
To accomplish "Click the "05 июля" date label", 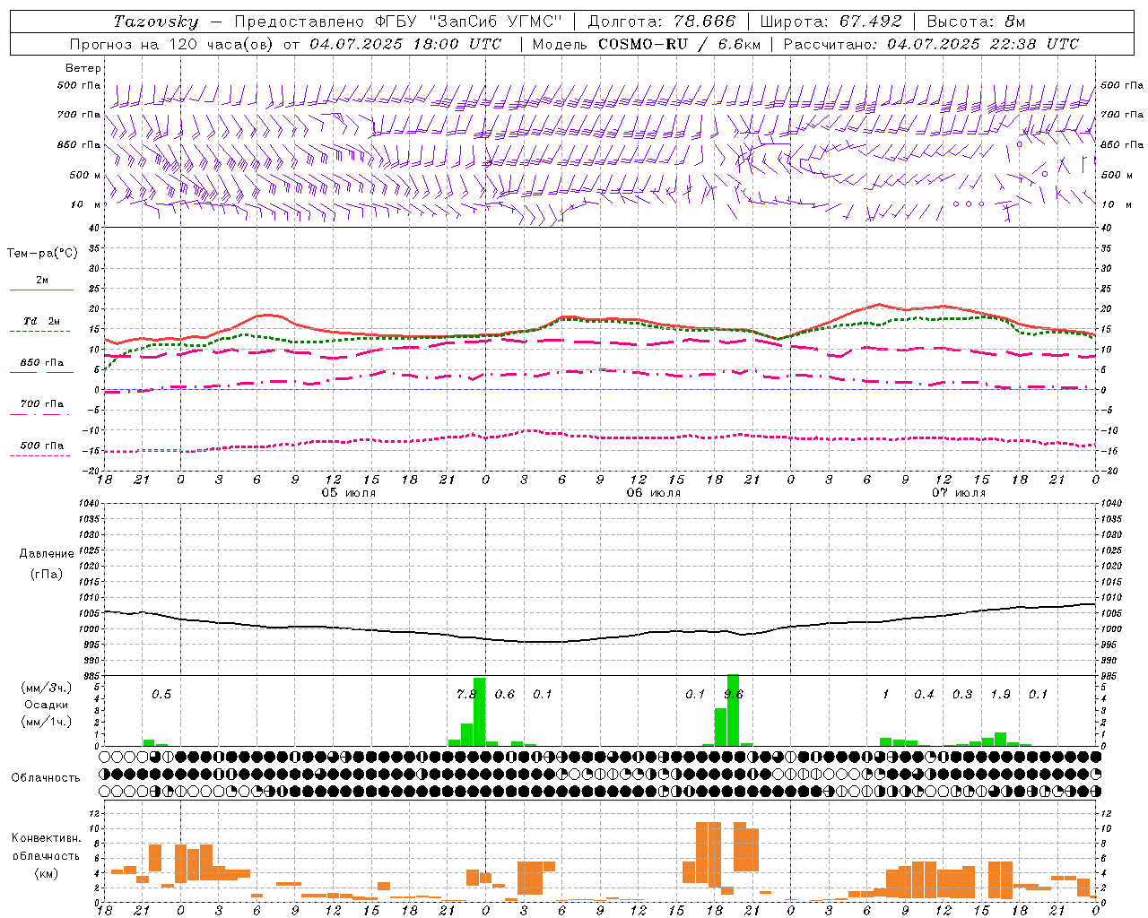I will click(x=349, y=493).
